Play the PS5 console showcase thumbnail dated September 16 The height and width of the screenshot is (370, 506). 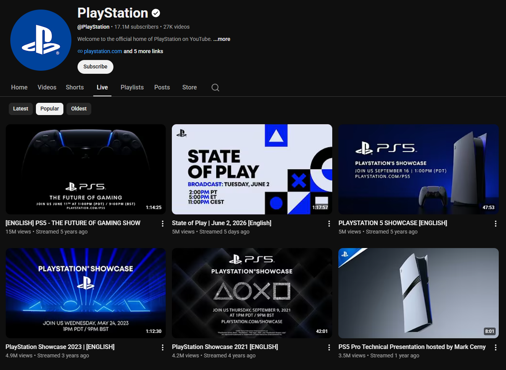pos(419,169)
